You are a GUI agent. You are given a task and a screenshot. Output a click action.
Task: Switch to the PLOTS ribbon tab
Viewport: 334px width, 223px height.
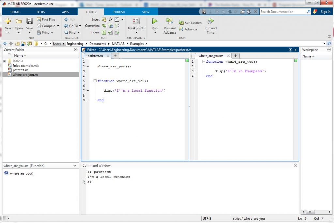coord(41,12)
